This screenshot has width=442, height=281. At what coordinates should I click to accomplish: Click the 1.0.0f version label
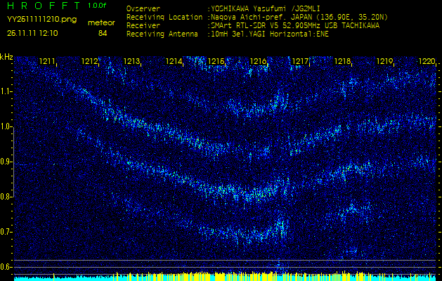[x=98, y=6]
